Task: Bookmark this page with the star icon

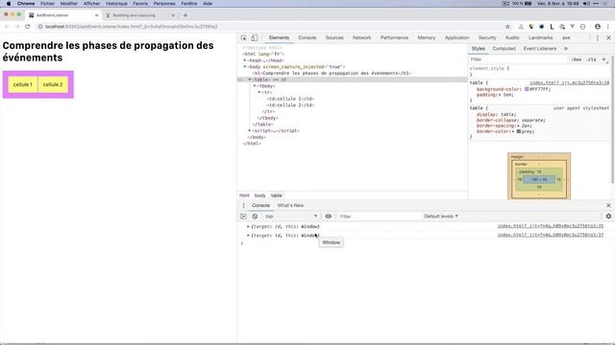Action: [507, 27]
